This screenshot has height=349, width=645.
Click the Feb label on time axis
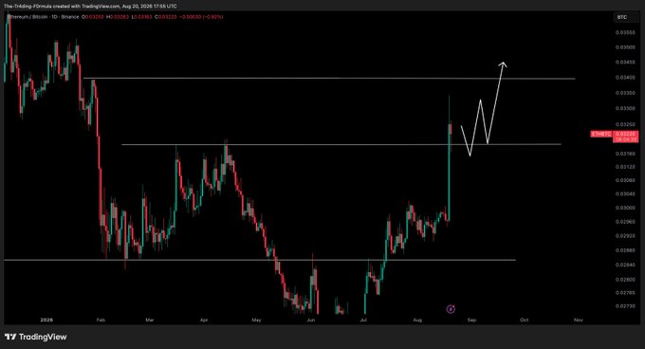pyautogui.click(x=101, y=320)
